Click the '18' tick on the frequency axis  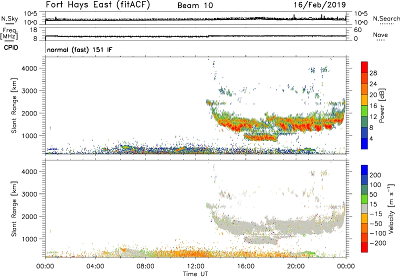33,30
